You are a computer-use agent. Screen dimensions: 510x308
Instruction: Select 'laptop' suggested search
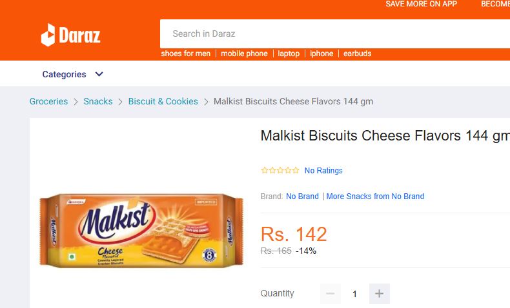coord(289,53)
